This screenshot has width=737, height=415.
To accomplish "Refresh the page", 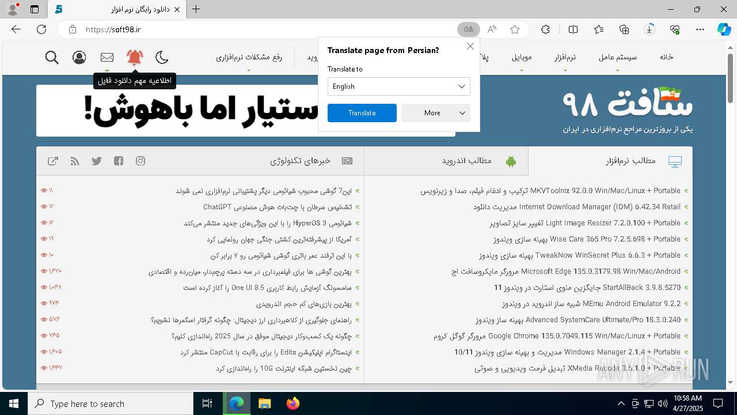I will (x=41, y=29).
